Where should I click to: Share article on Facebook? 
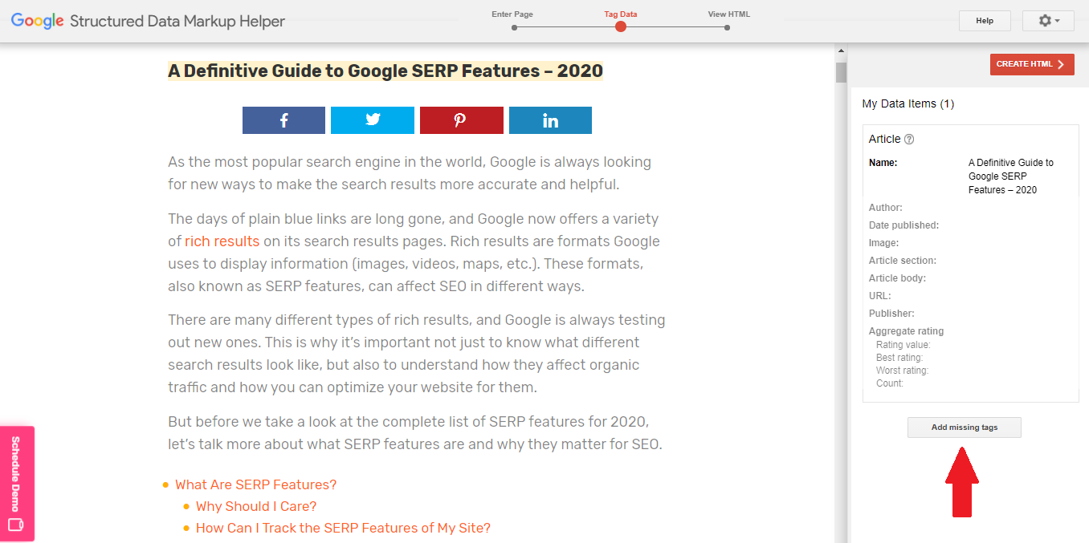tap(283, 120)
